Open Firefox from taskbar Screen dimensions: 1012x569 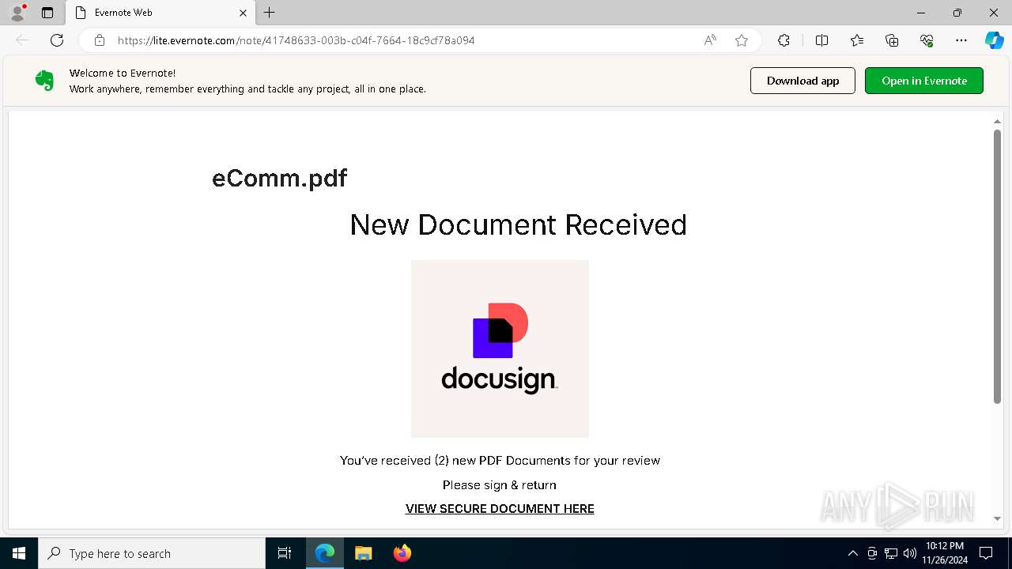click(x=402, y=553)
